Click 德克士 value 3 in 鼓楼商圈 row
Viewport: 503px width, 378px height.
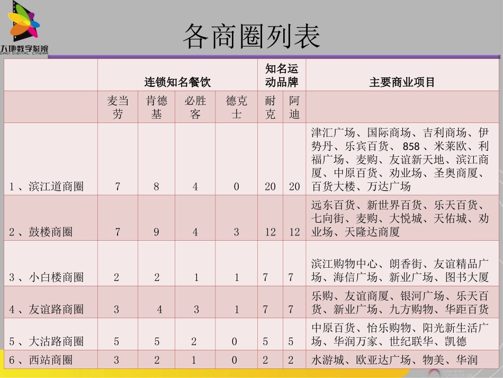[237, 232]
